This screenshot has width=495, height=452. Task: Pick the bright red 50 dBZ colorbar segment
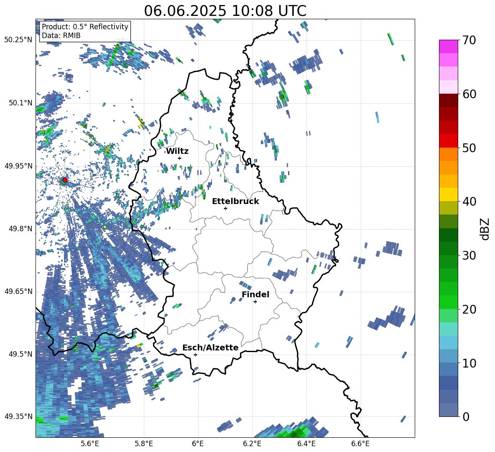[x=448, y=141]
